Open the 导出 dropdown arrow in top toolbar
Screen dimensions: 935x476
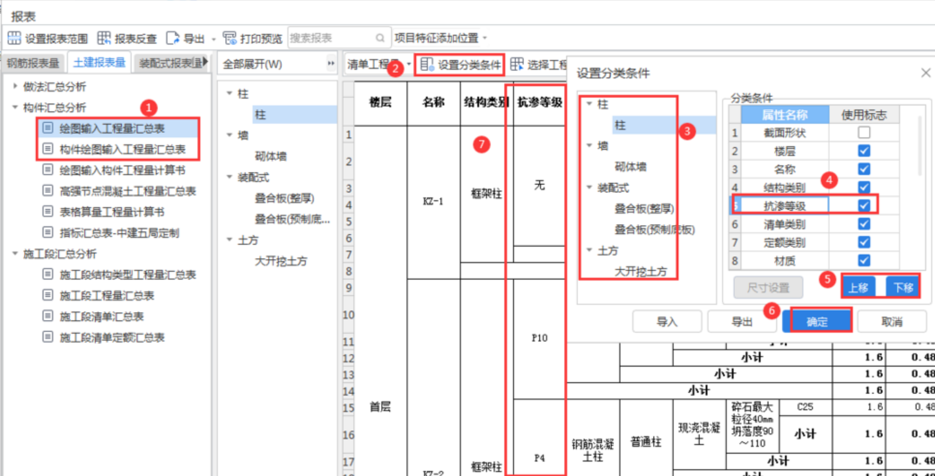point(214,39)
